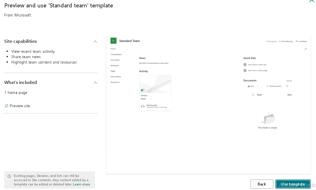Select Home in preview navigation
Screen dimensions: 316x190
coord(113,49)
